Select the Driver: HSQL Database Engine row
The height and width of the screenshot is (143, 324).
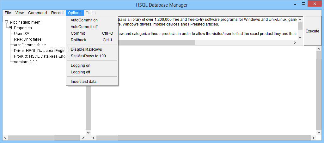(x=40, y=51)
